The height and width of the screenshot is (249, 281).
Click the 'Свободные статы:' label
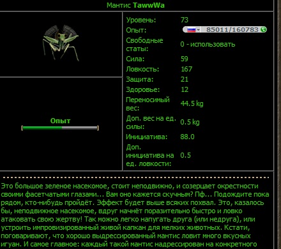(144, 45)
